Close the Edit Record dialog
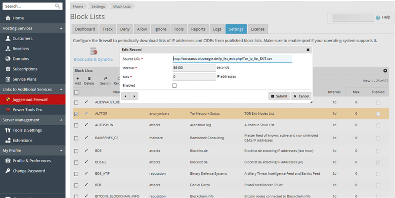This screenshot has width=395, height=198. pyautogui.click(x=307, y=50)
